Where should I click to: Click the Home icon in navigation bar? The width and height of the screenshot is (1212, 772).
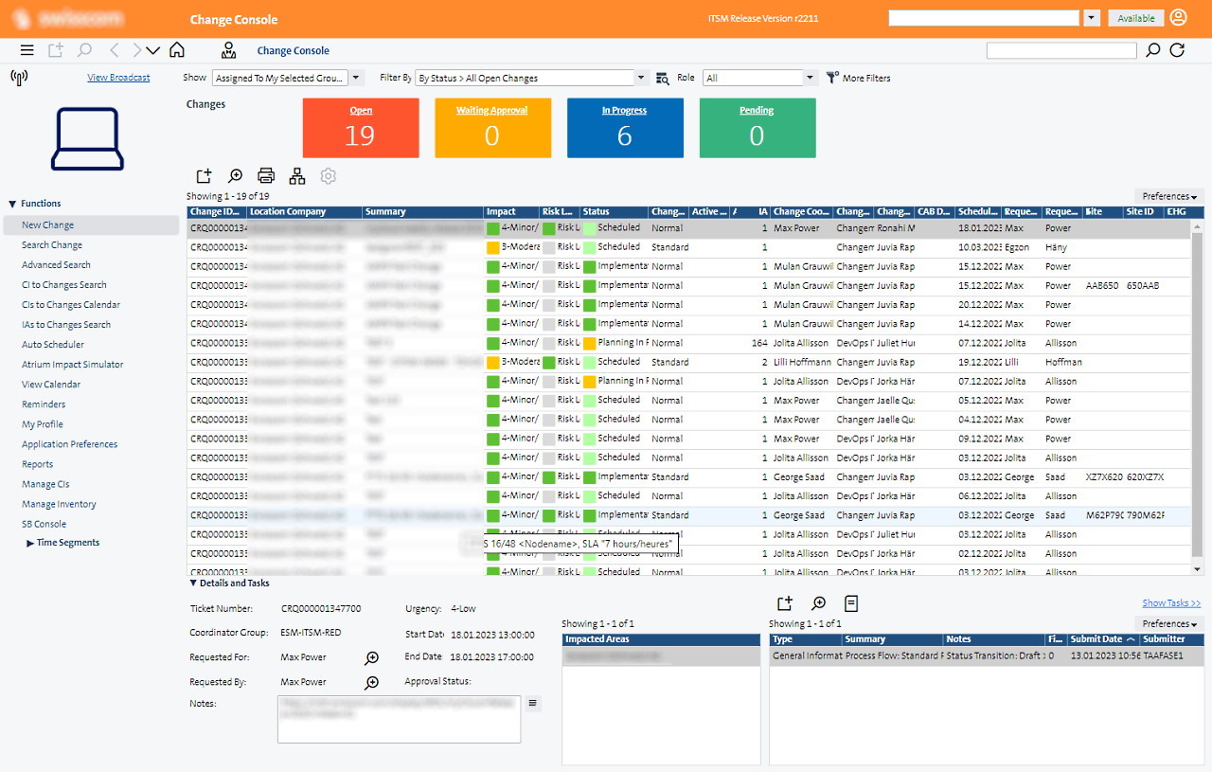click(x=177, y=50)
